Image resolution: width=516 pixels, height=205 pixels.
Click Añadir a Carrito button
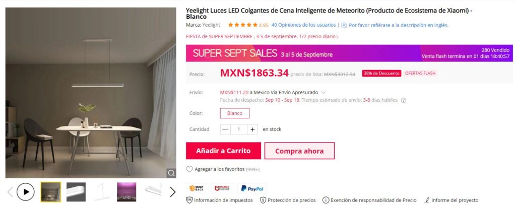(x=223, y=151)
